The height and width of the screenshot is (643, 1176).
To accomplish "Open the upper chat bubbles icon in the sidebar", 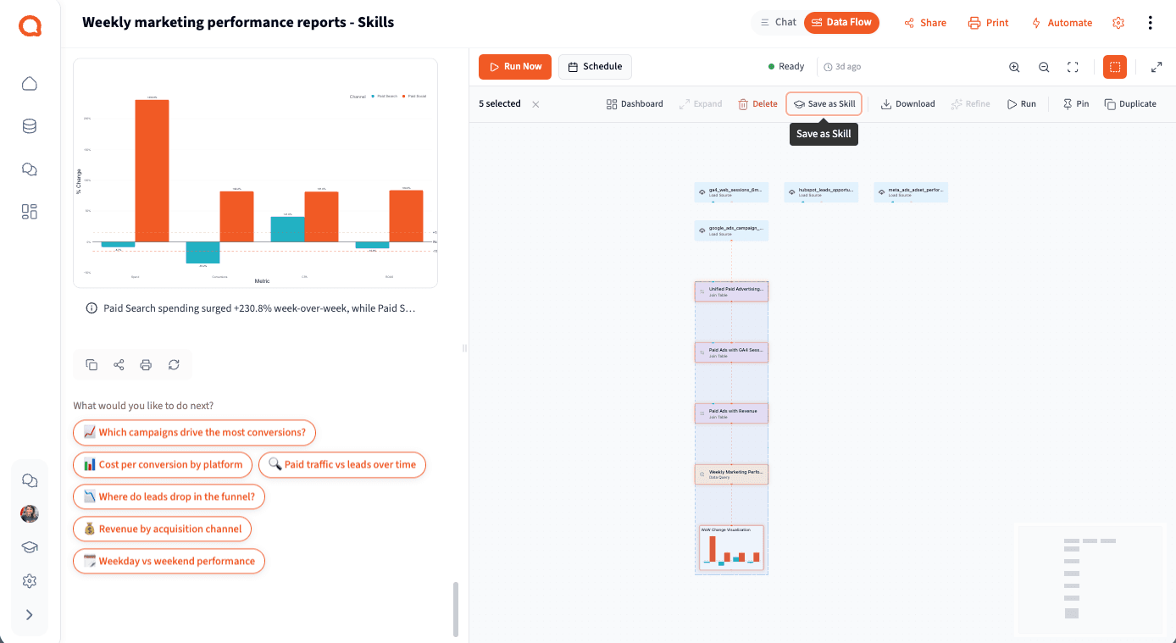I will (30, 169).
